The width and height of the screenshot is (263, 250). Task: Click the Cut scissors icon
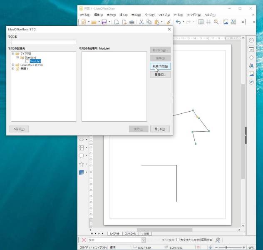tap(141, 22)
